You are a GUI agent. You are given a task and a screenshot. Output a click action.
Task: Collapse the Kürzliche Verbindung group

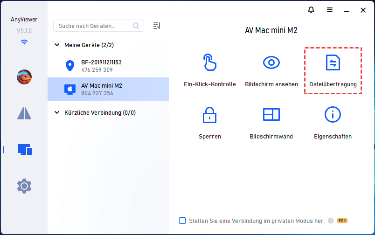[57, 113]
